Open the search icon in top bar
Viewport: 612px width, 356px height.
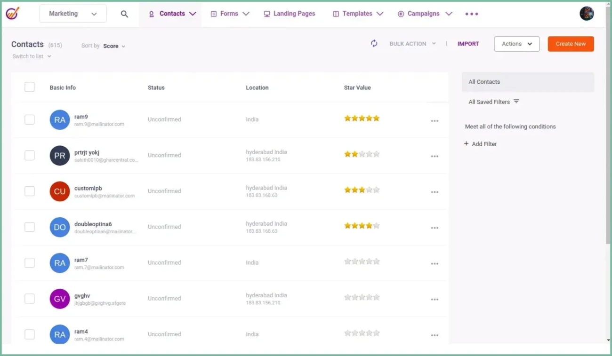click(124, 14)
